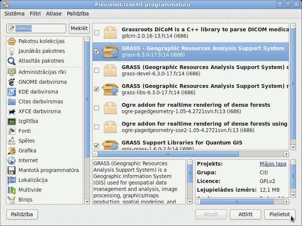Click the grass-devel package box icon

(x=110, y=70)
